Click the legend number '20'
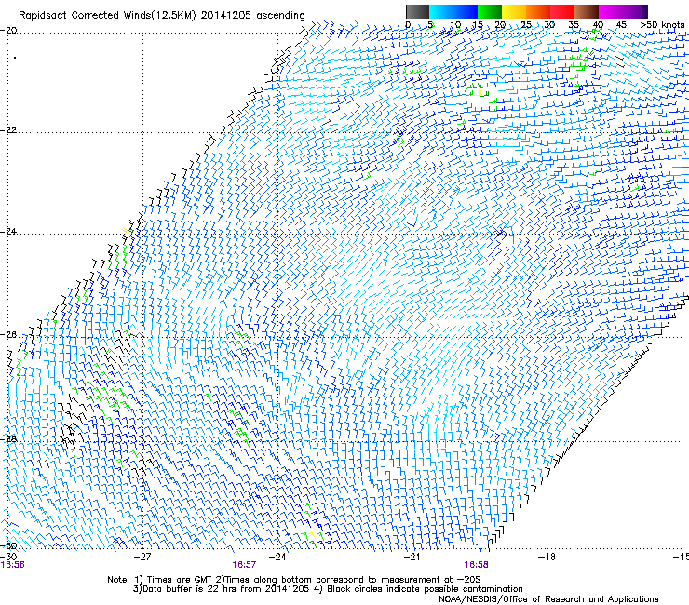This screenshot has height=605, width=689. coord(500,25)
